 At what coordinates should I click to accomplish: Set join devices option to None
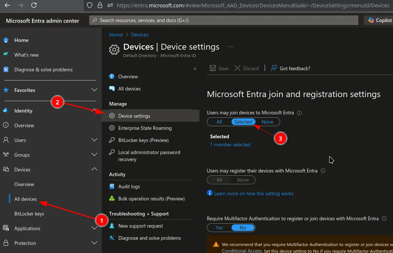[267, 122]
